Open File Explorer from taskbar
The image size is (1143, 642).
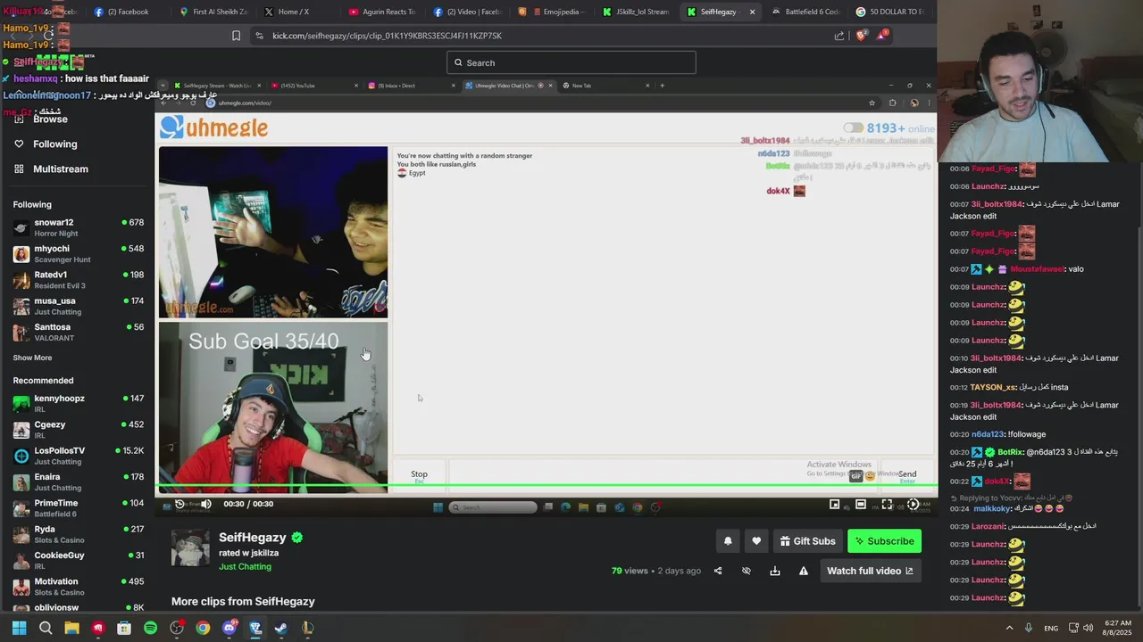click(x=71, y=628)
